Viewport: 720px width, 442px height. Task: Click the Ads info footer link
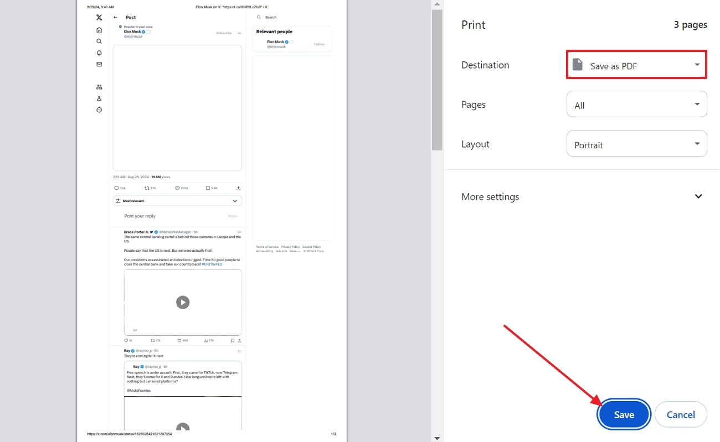pos(281,251)
